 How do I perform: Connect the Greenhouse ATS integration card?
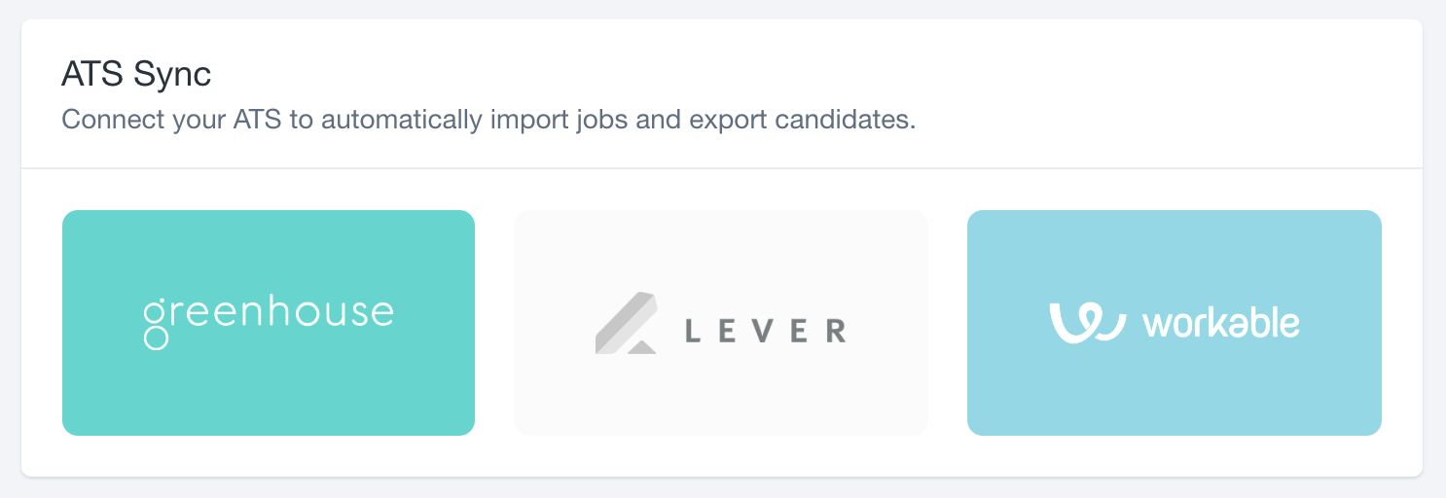269,323
